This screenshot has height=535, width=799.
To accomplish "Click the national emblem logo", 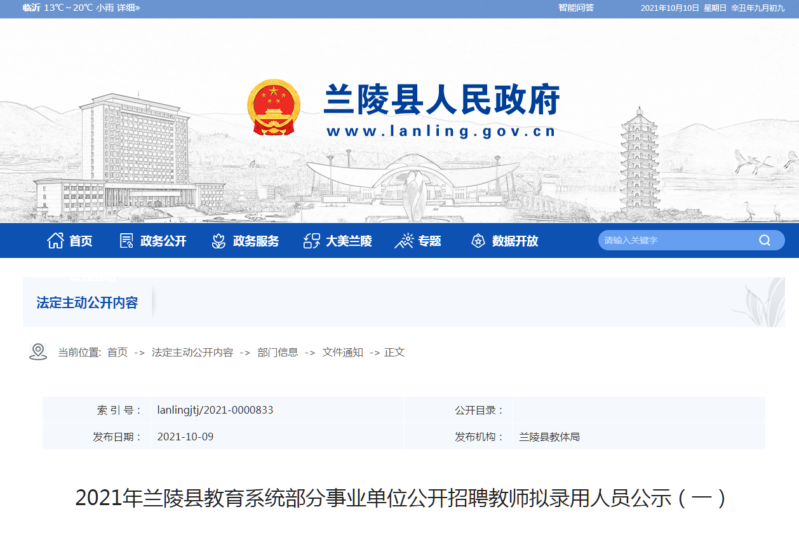I will 275,107.
